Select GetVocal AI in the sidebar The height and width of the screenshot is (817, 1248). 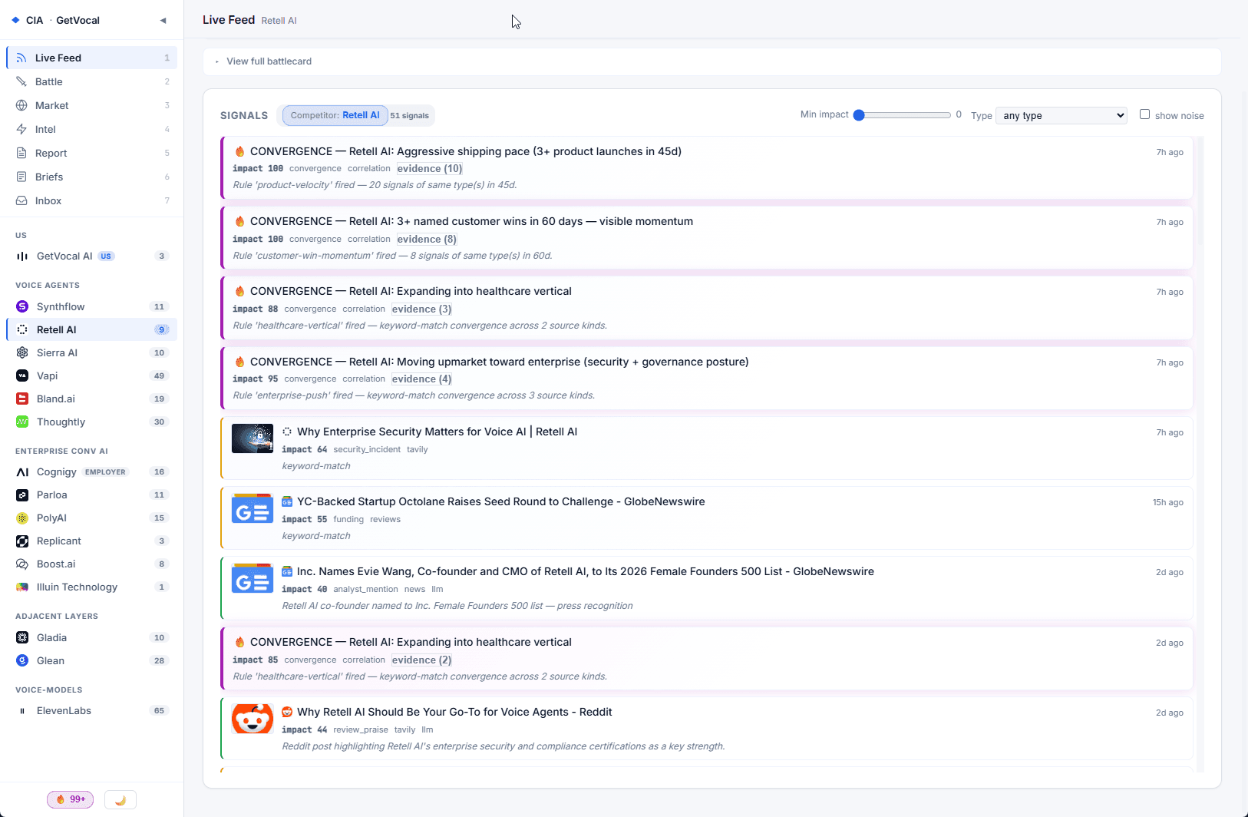pyautogui.click(x=92, y=256)
